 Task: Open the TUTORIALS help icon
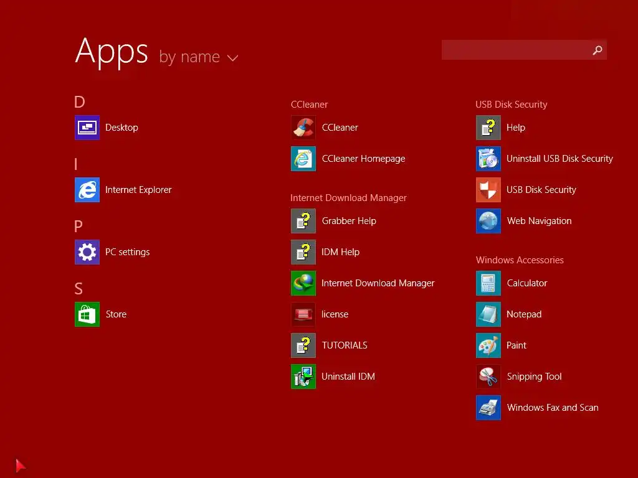coord(303,345)
